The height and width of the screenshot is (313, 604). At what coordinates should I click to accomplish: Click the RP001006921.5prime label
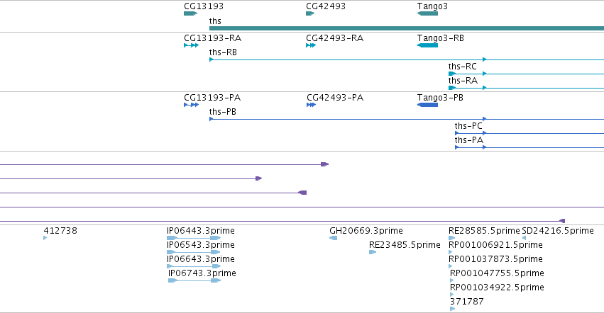click(x=495, y=245)
